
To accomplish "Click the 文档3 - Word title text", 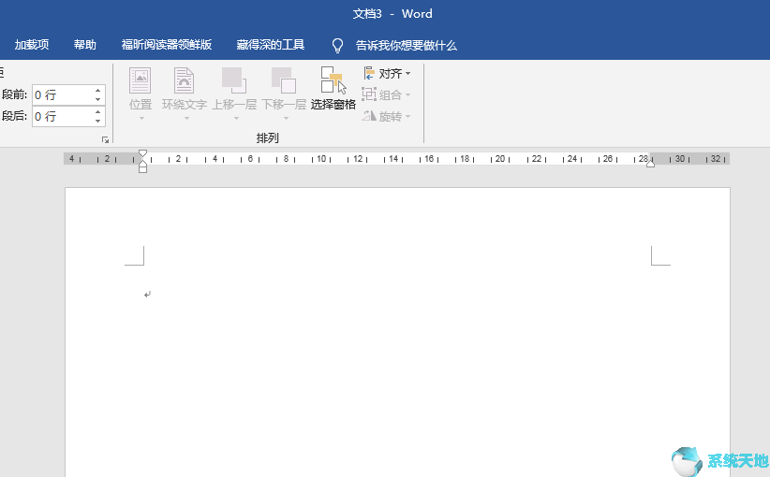I will [392, 14].
